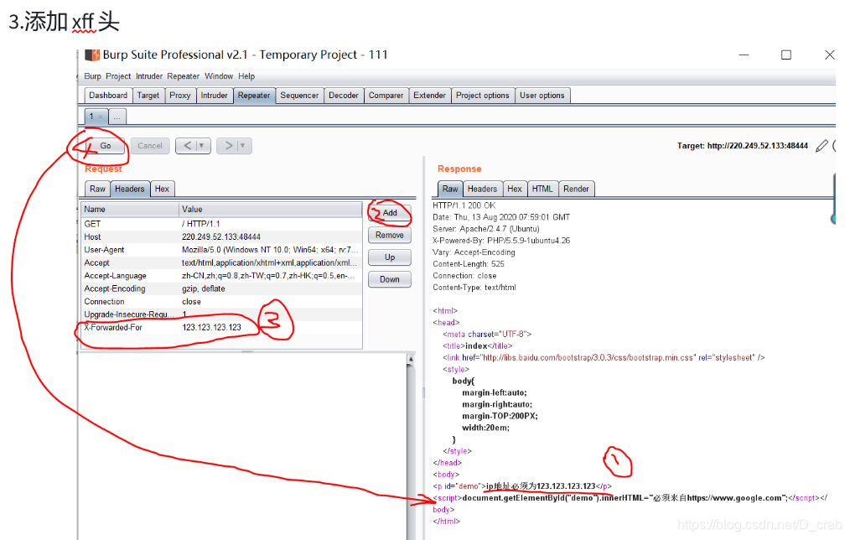Select the Repeater tool tab

254,96
